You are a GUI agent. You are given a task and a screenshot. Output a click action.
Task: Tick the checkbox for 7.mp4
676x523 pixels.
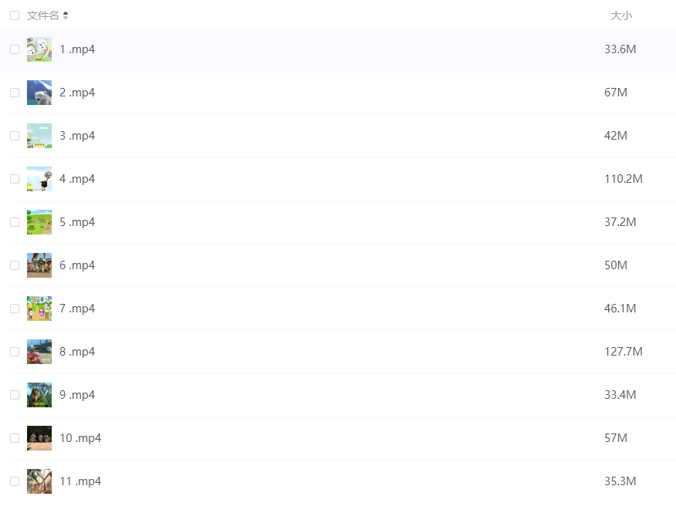click(15, 309)
